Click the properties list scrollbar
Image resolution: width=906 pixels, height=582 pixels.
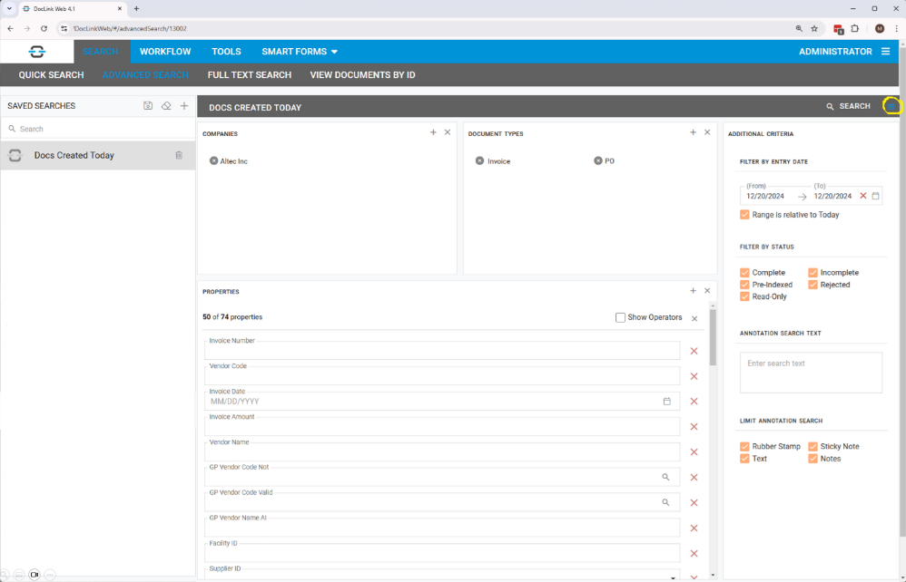[713, 337]
